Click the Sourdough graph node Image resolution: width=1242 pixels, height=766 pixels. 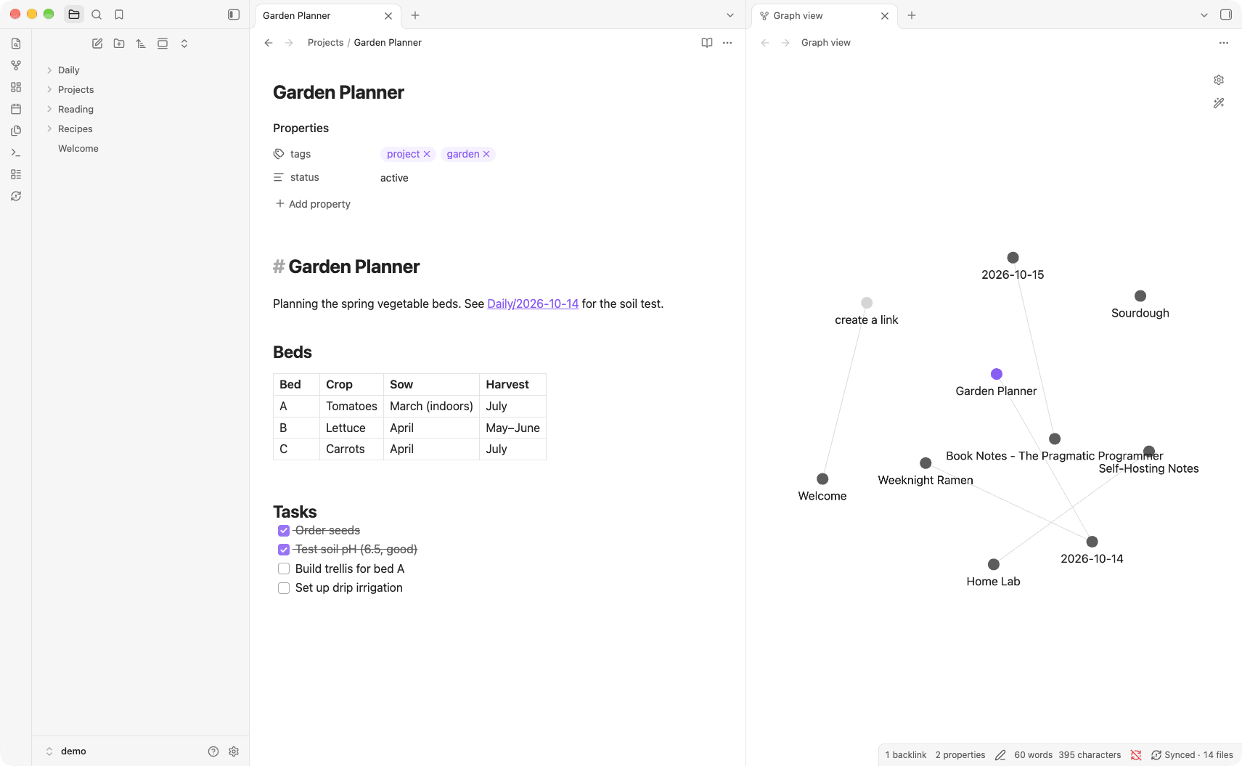coord(1140,296)
